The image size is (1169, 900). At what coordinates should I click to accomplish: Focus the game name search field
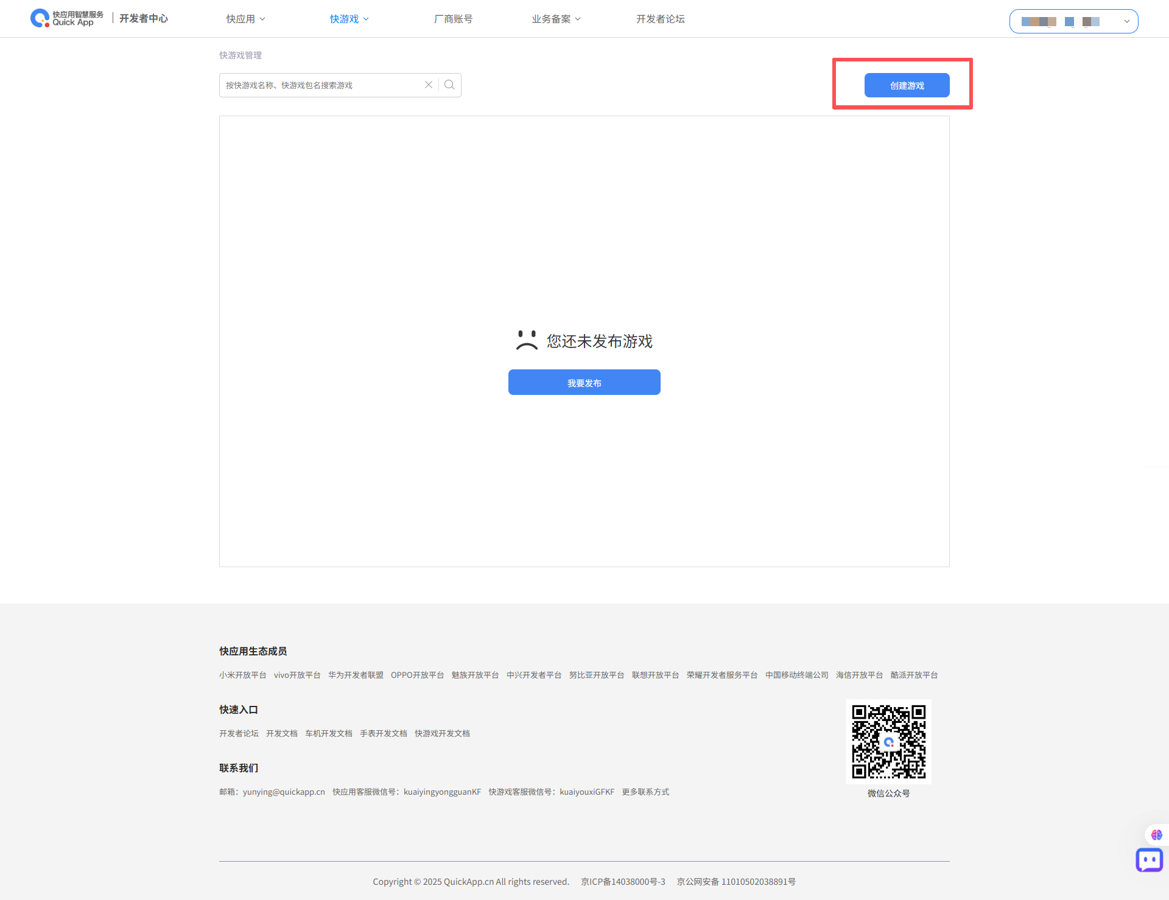coord(320,85)
